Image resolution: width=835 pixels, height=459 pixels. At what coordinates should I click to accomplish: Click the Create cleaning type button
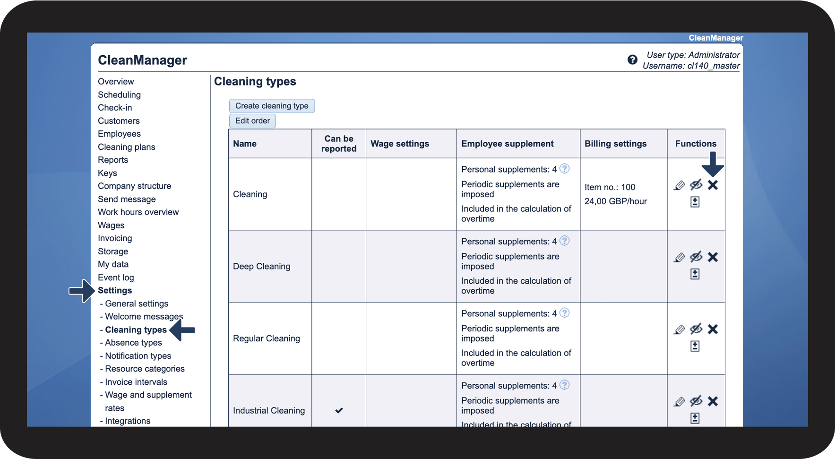point(272,106)
